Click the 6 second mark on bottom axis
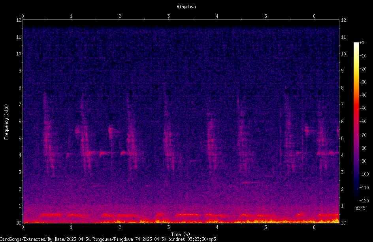 pyautogui.click(x=314, y=227)
